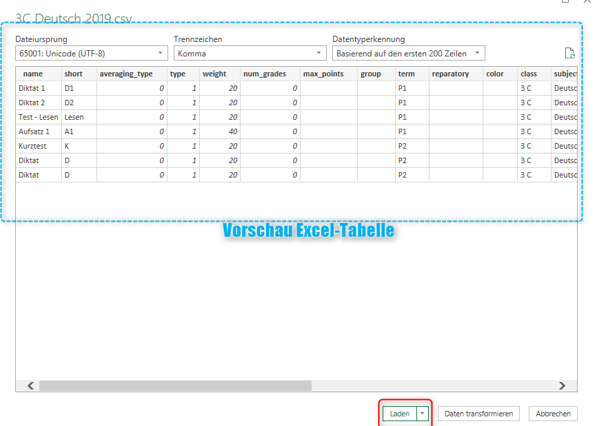Screen dimensions: 597x426
Task: Click Daten transformieren button
Action: tap(478, 414)
